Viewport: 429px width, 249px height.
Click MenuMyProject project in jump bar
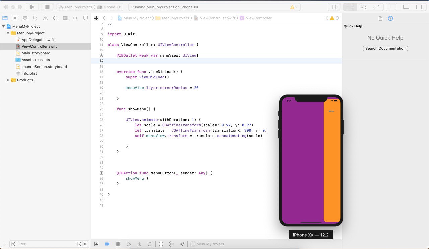(x=134, y=18)
